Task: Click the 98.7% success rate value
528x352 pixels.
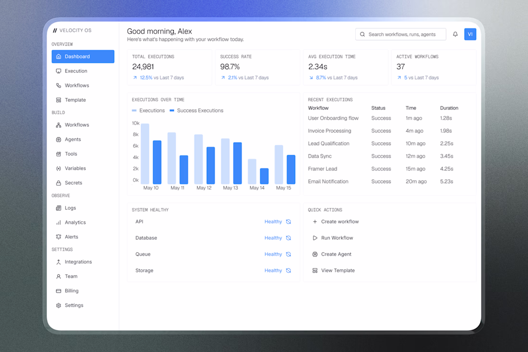Action: (230, 67)
